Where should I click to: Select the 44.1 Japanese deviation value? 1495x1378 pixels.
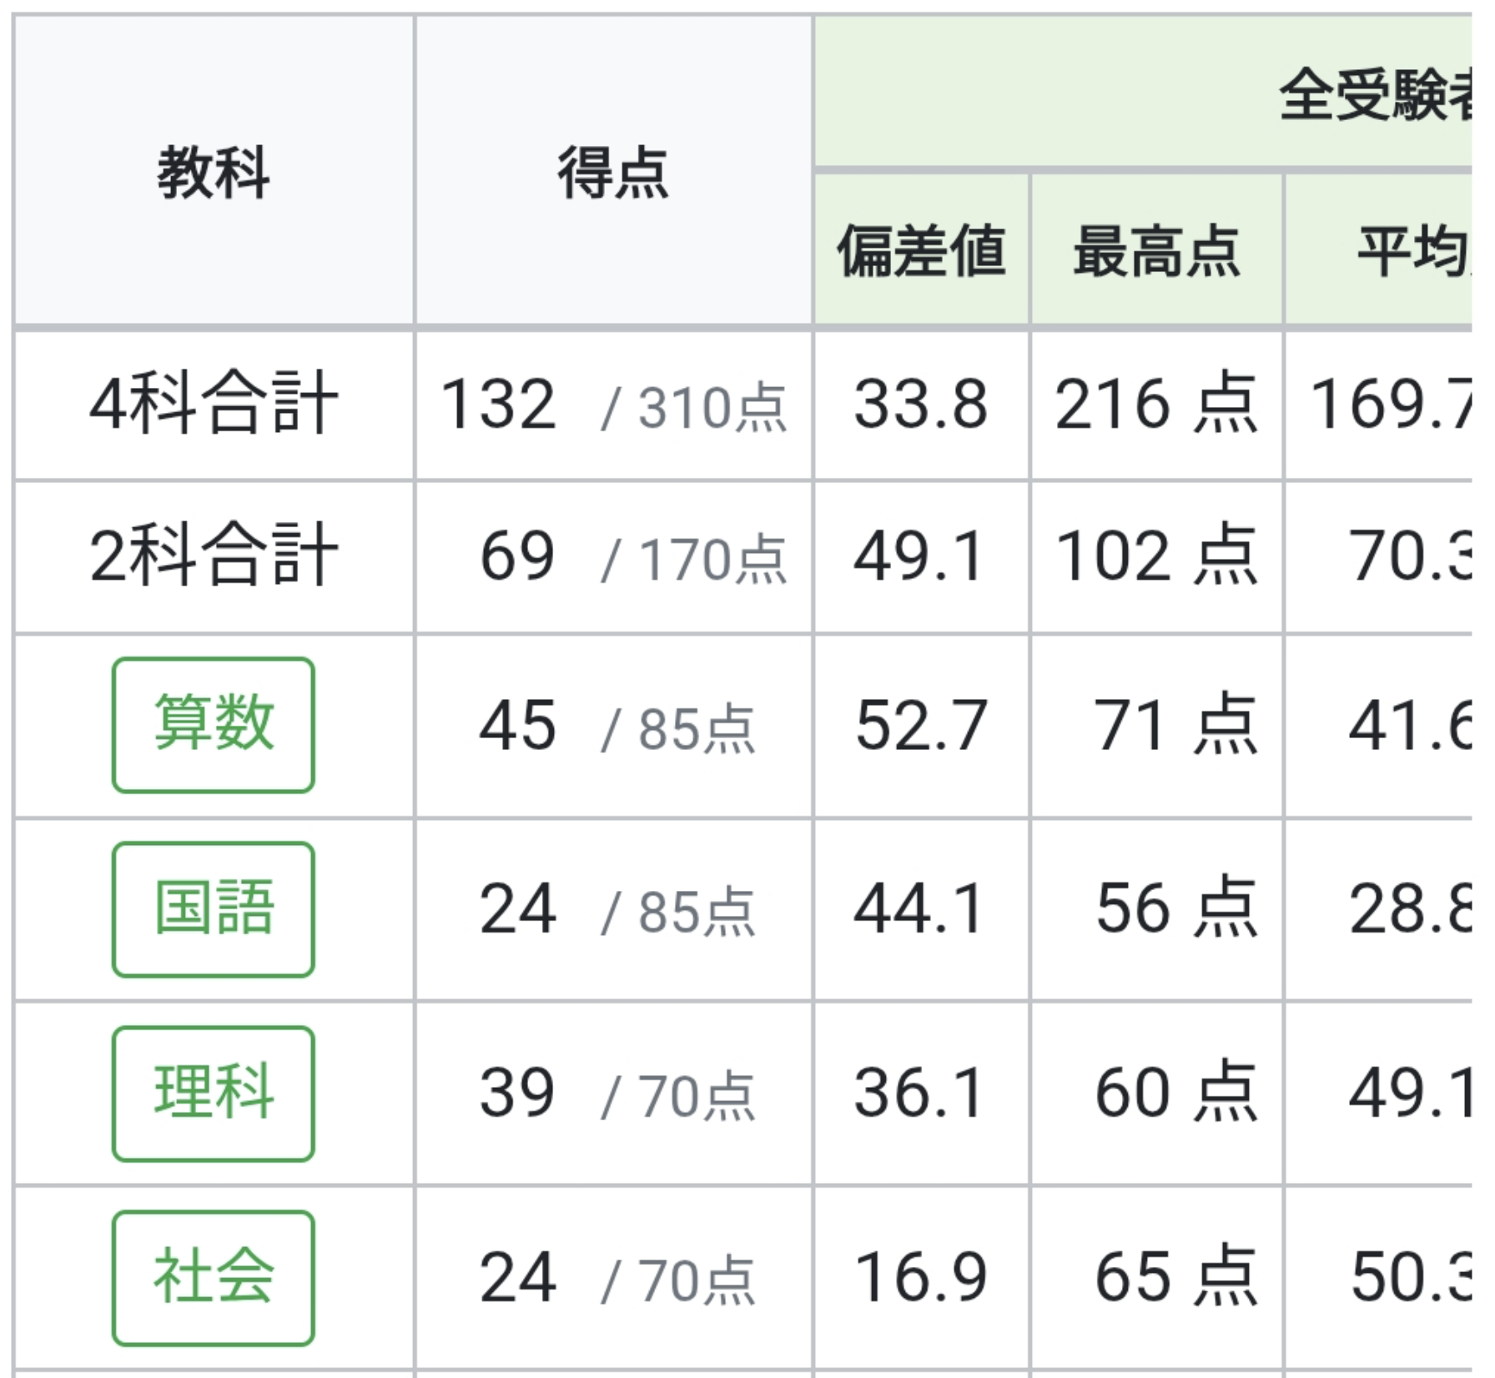coord(919,909)
